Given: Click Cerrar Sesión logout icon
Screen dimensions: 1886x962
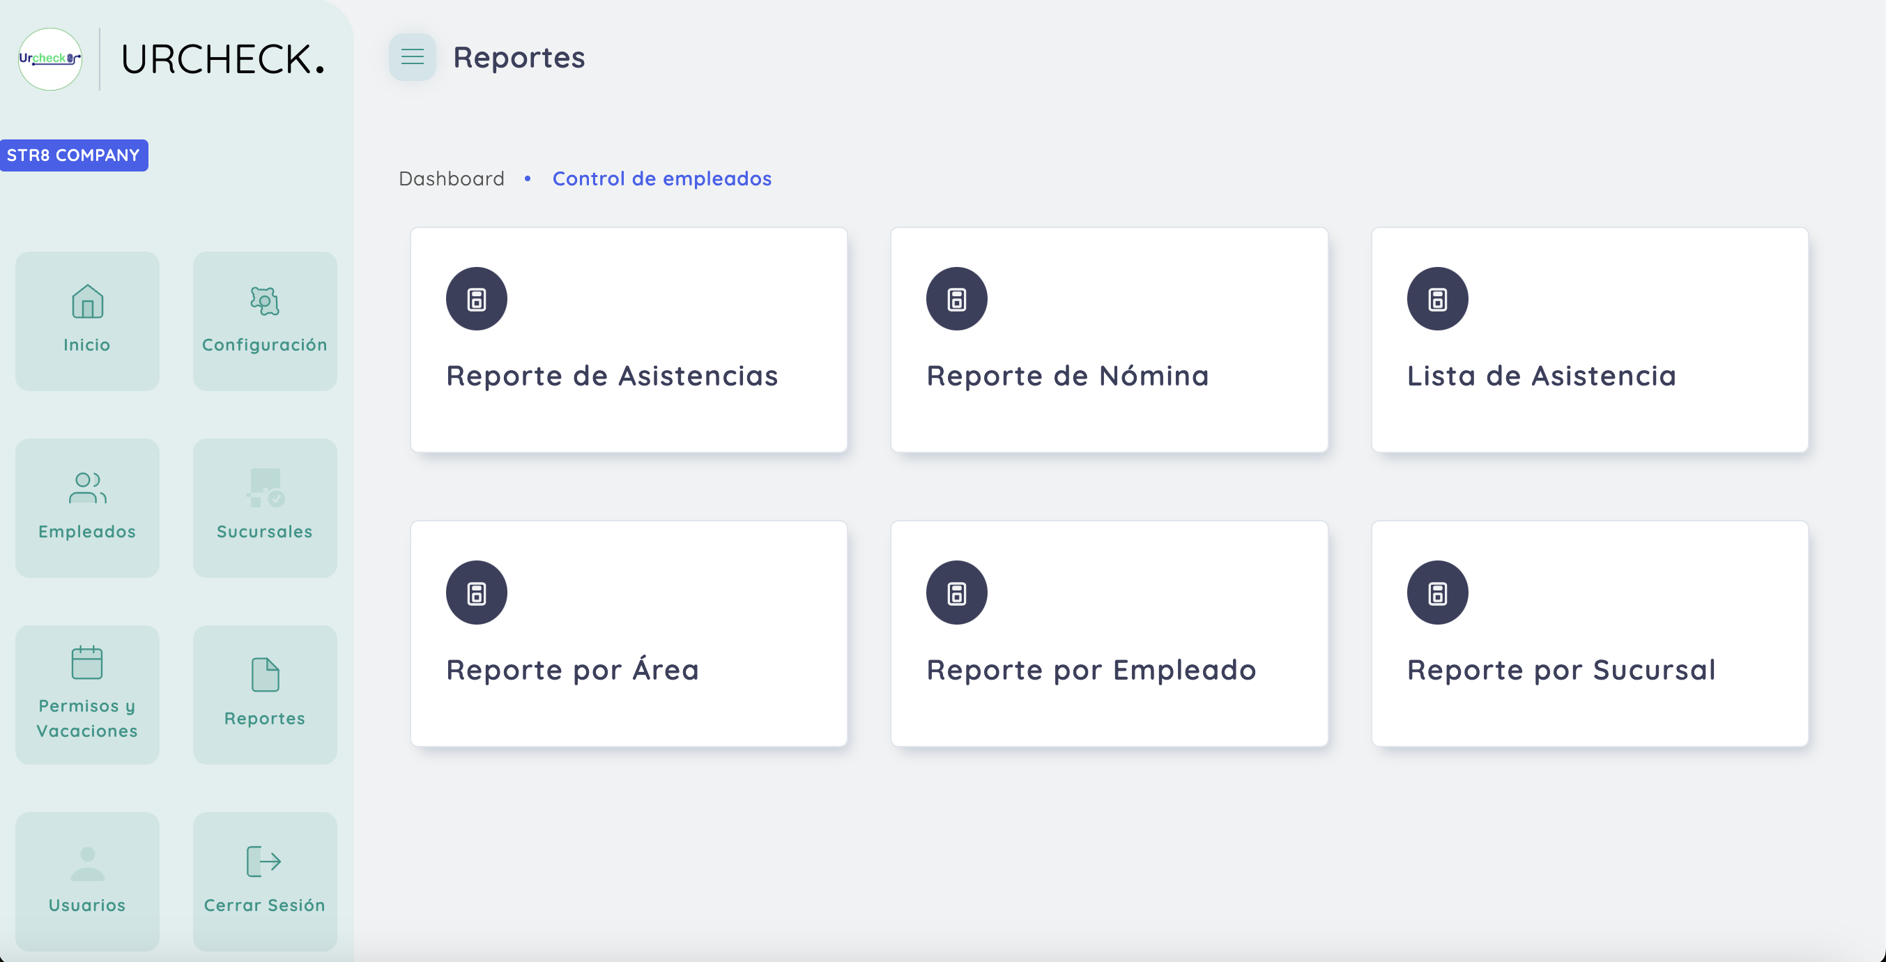Looking at the screenshot, I should [264, 862].
